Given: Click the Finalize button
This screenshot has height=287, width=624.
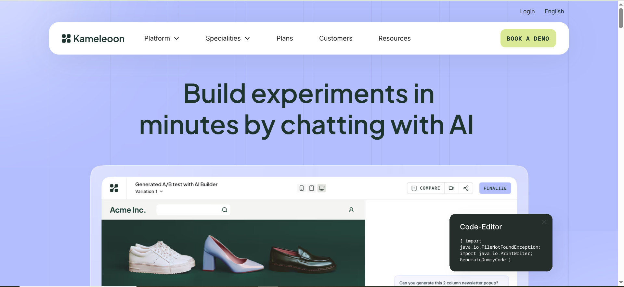Looking at the screenshot, I should coord(495,188).
